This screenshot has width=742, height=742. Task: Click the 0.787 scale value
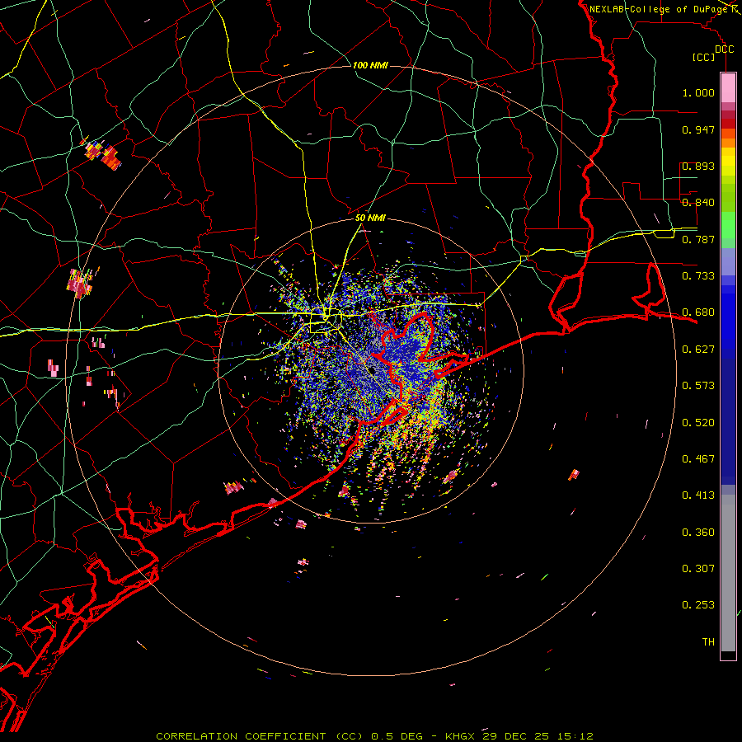pos(698,239)
